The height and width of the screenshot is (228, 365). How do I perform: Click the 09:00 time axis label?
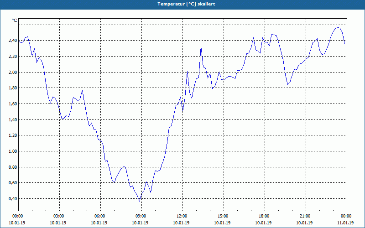pyautogui.click(x=142, y=216)
